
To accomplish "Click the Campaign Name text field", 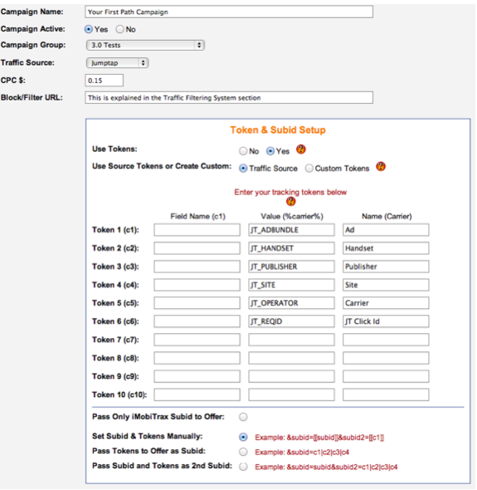I will (x=229, y=12).
